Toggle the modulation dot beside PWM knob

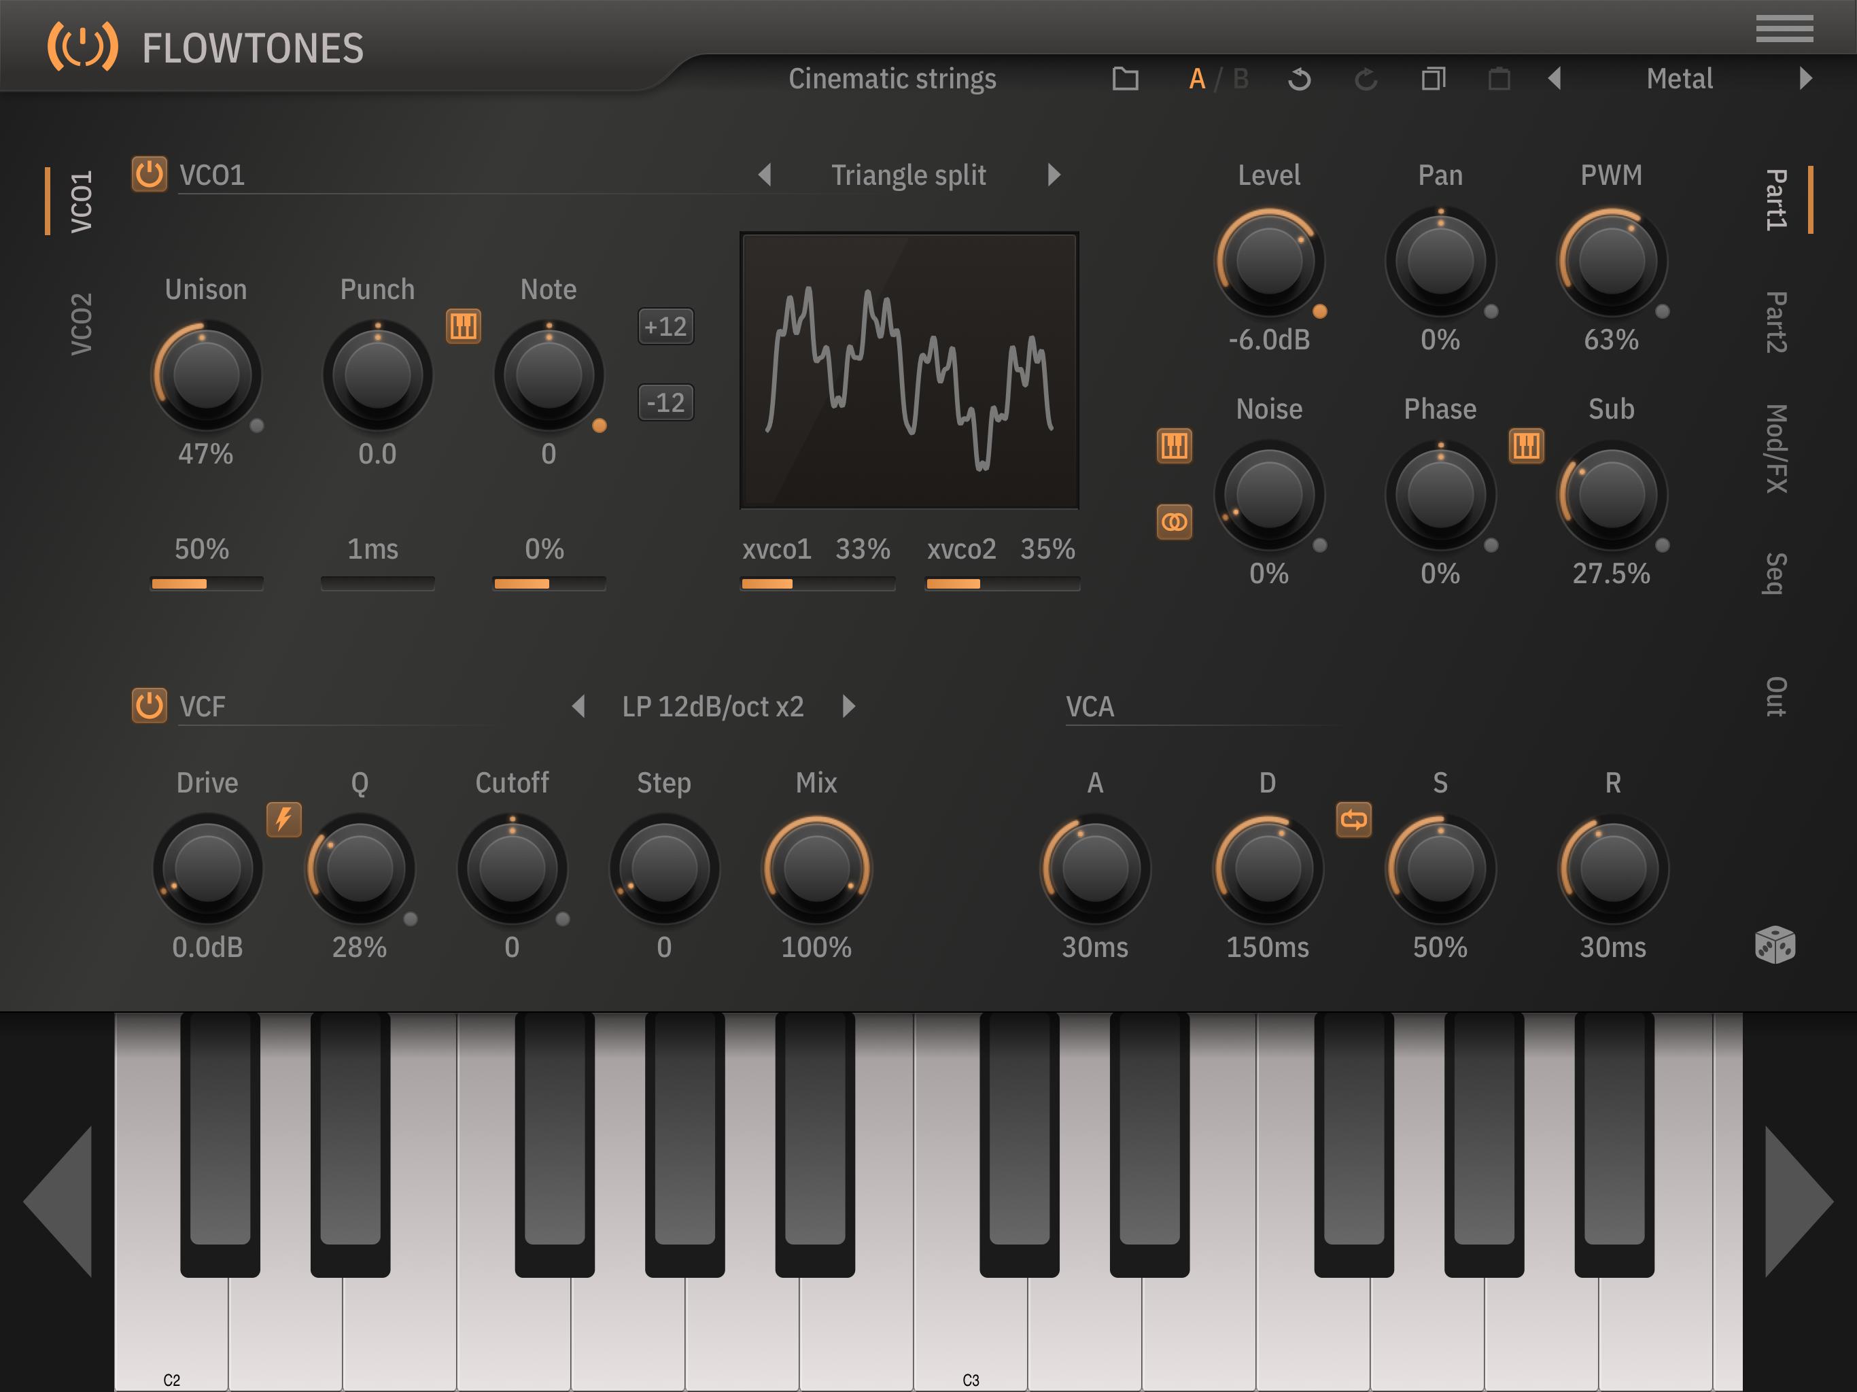[1662, 311]
